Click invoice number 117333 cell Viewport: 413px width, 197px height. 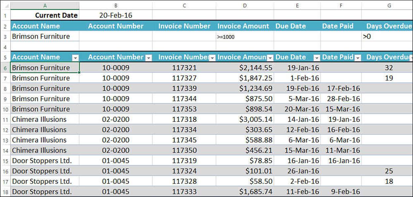(x=184, y=192)
